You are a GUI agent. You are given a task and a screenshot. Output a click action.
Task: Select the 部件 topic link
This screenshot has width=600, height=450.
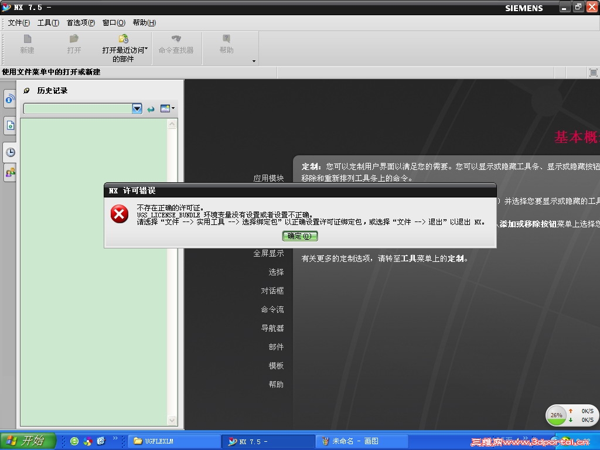(276, 347)
